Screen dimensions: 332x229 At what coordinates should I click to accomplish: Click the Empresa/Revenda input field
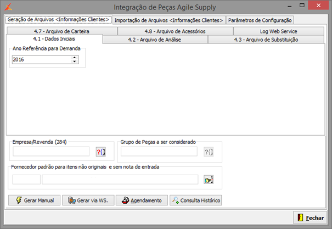(x=51, y=152)
